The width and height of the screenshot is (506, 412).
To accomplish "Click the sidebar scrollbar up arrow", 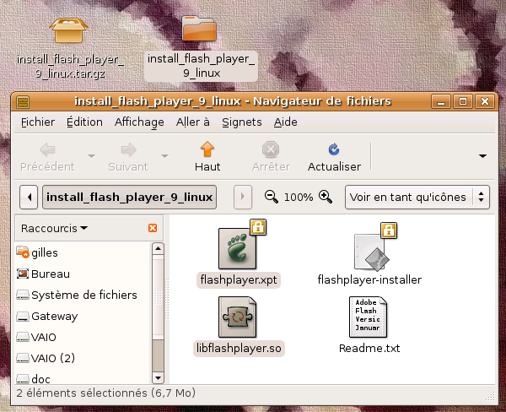I will [159, 248].
